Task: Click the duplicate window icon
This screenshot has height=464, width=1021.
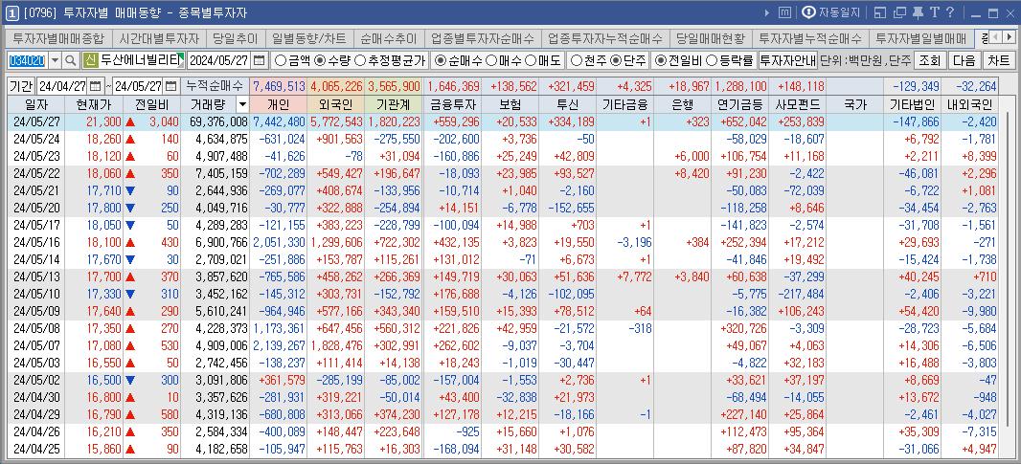Action: (x=900, y=12)
